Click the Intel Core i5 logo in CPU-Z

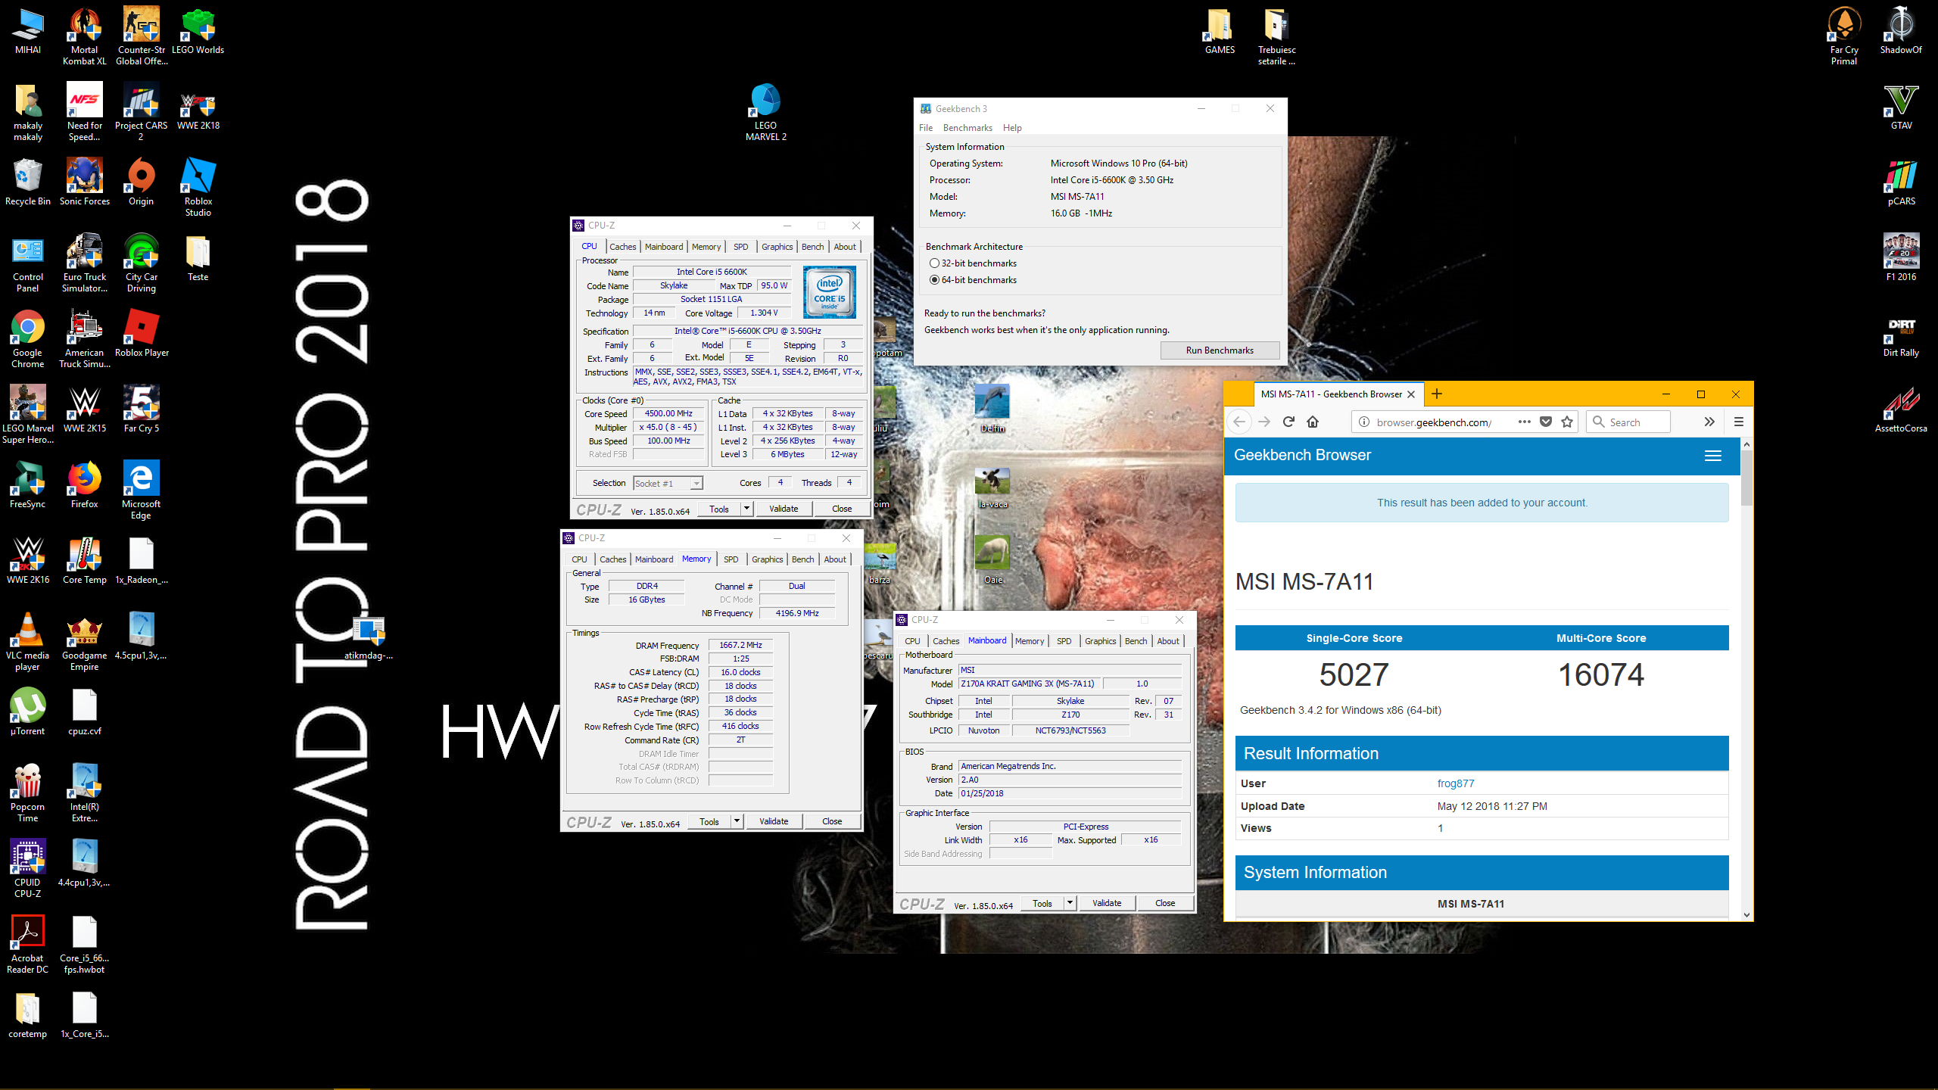pos(830,292)
